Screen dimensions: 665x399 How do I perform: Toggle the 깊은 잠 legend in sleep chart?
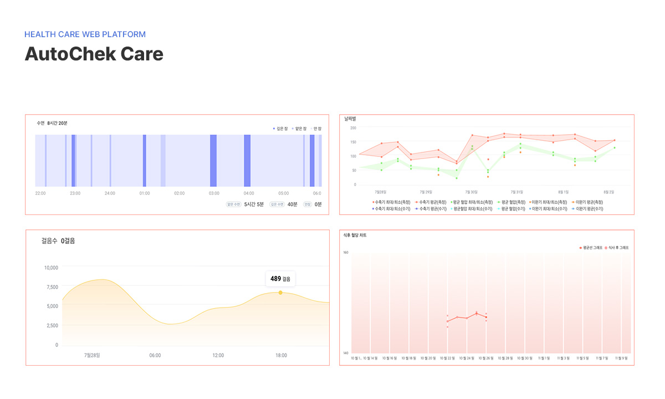point(280,129)
